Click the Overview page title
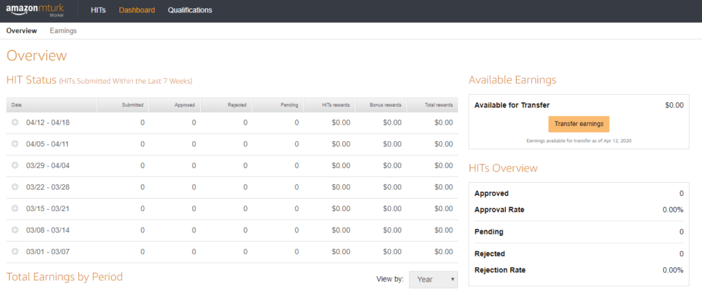The width and height of the screenshot is (702, 292). coord(37,56)
